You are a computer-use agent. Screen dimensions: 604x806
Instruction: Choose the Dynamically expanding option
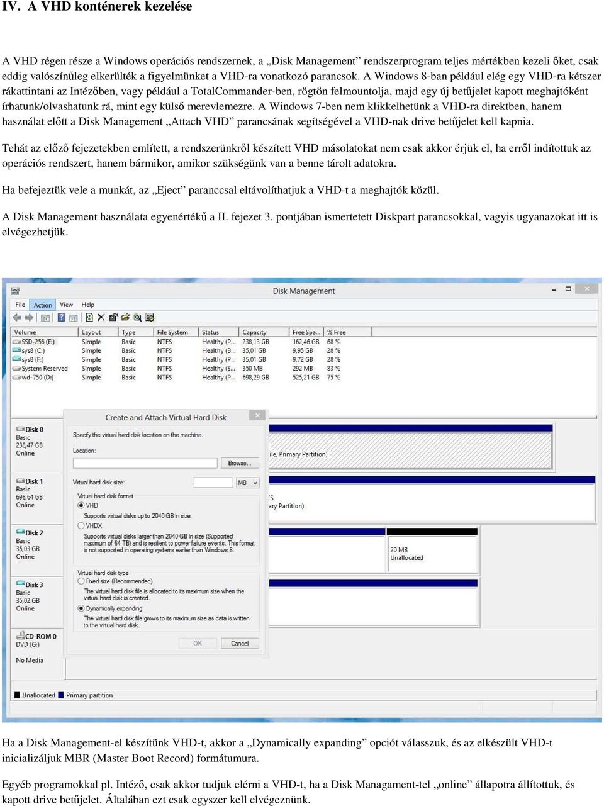click(81, 608)
